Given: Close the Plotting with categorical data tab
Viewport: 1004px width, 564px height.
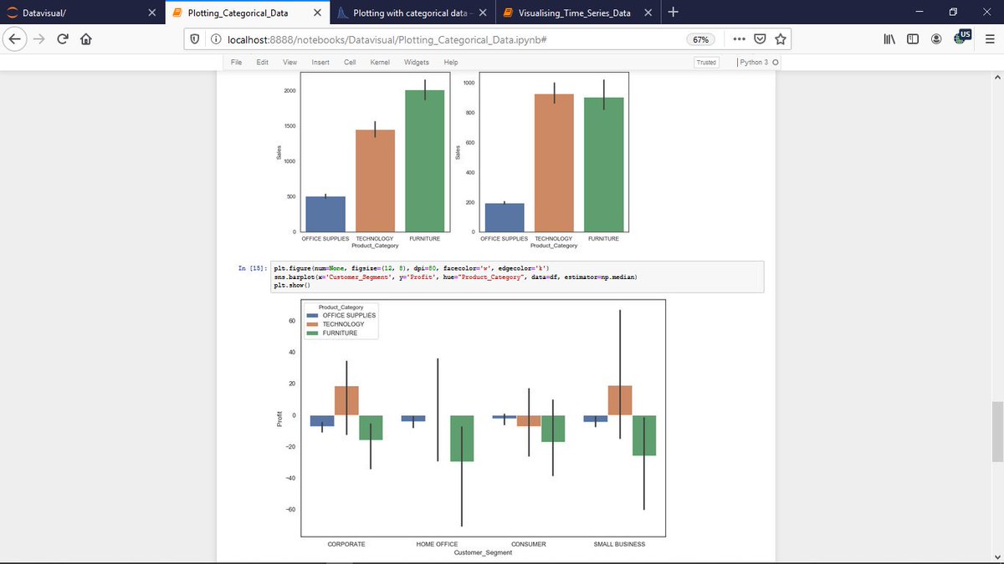Looking at the screenshot, I should [x=482, y=13].
